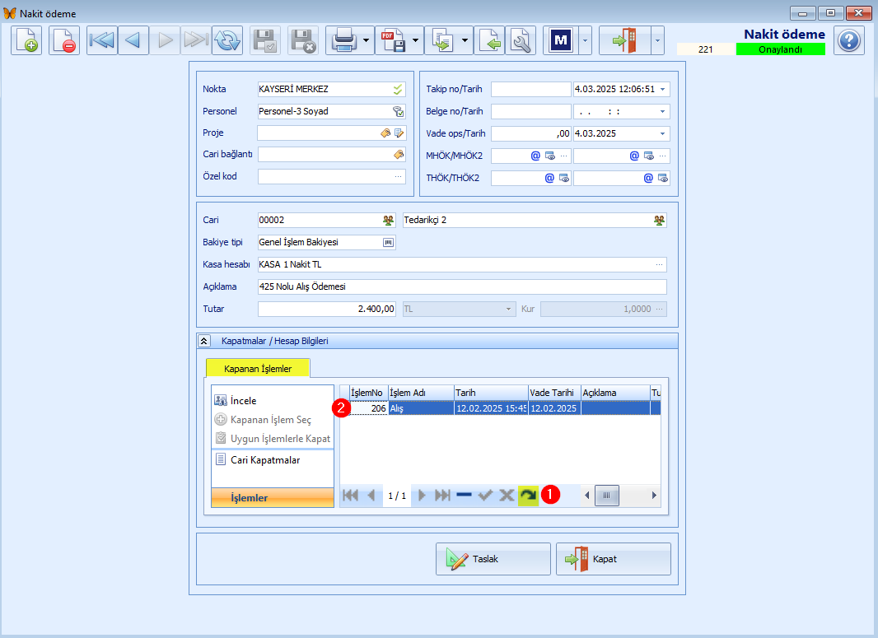Collapse the Kapatmalar / Hesap Bilgileri section
878x638 pixels.
[x=203, y=340]
